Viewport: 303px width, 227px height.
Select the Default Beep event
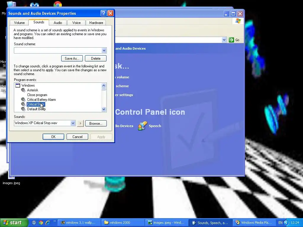36,109
